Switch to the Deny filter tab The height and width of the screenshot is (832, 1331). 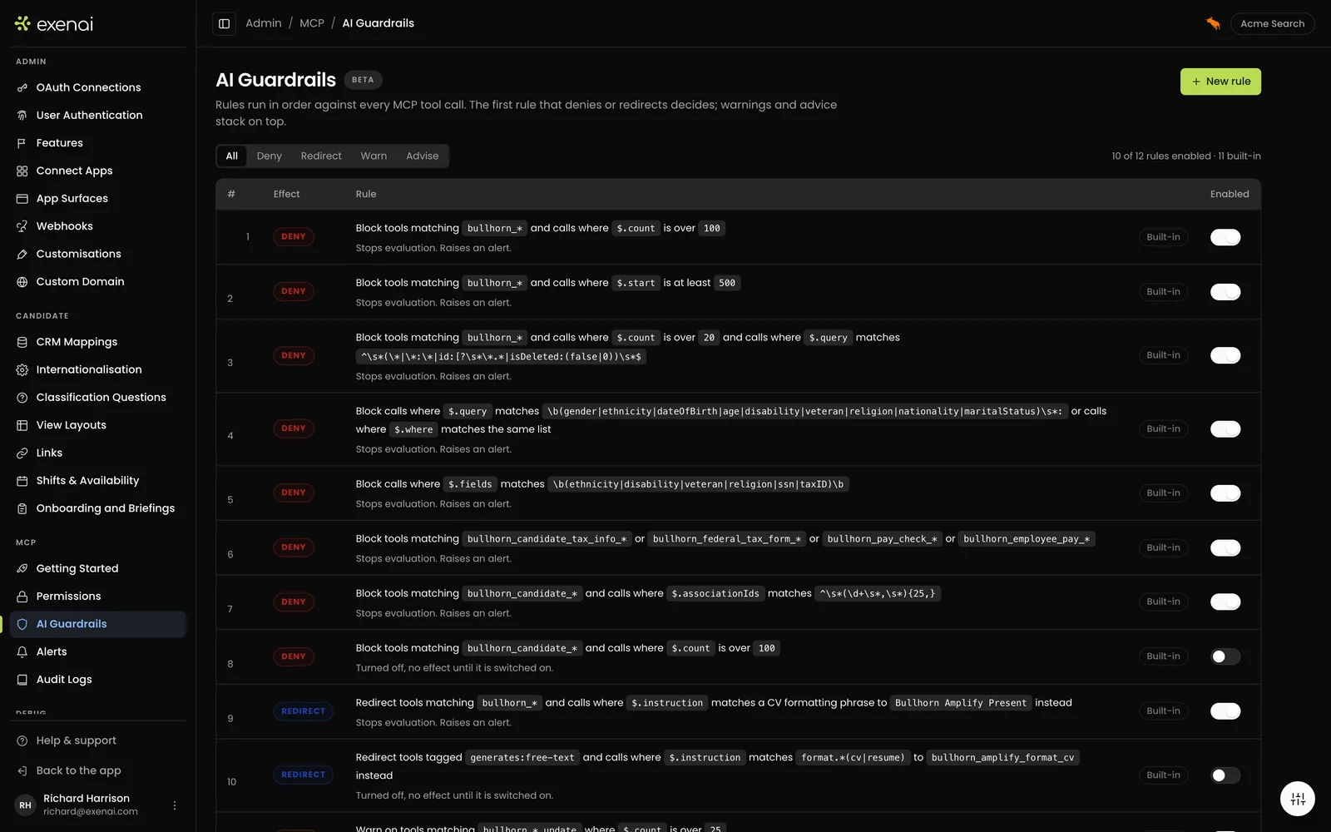[x=269, y=156]
